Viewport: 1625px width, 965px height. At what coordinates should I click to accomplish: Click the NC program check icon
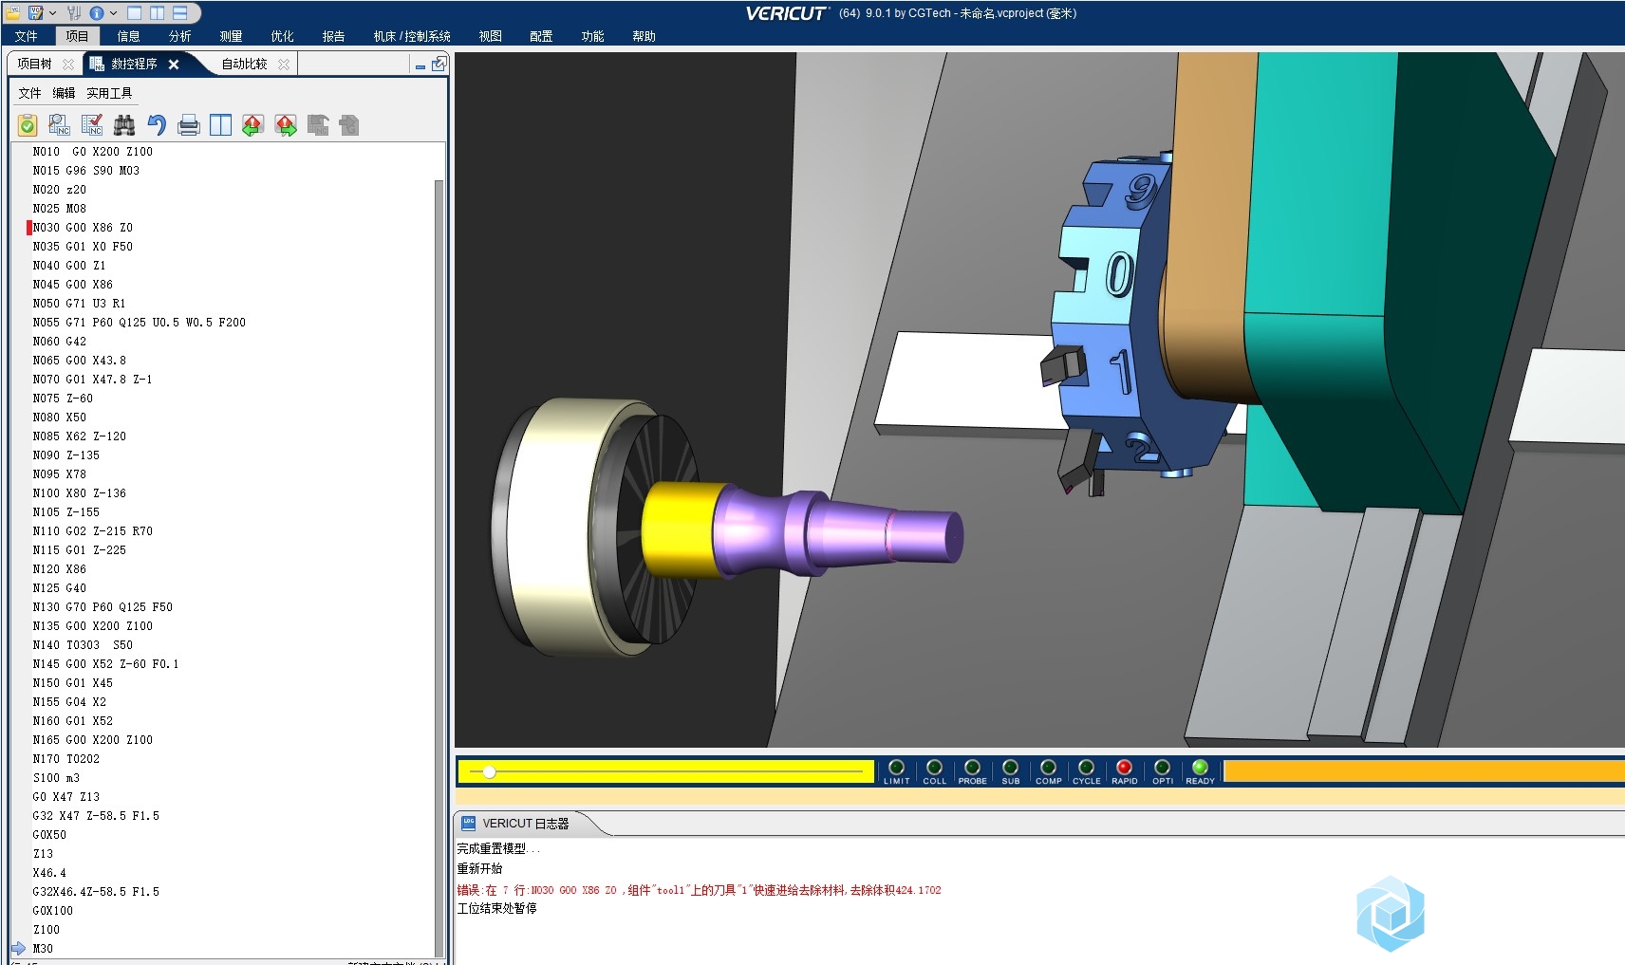point(92,124)
